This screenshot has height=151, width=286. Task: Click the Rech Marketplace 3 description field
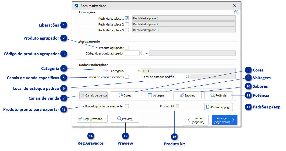tap(184, 30)
